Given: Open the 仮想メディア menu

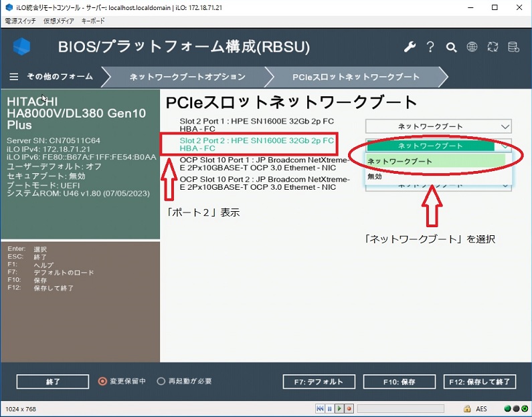Looking at the screenshot, I should [x=60, y=21].
